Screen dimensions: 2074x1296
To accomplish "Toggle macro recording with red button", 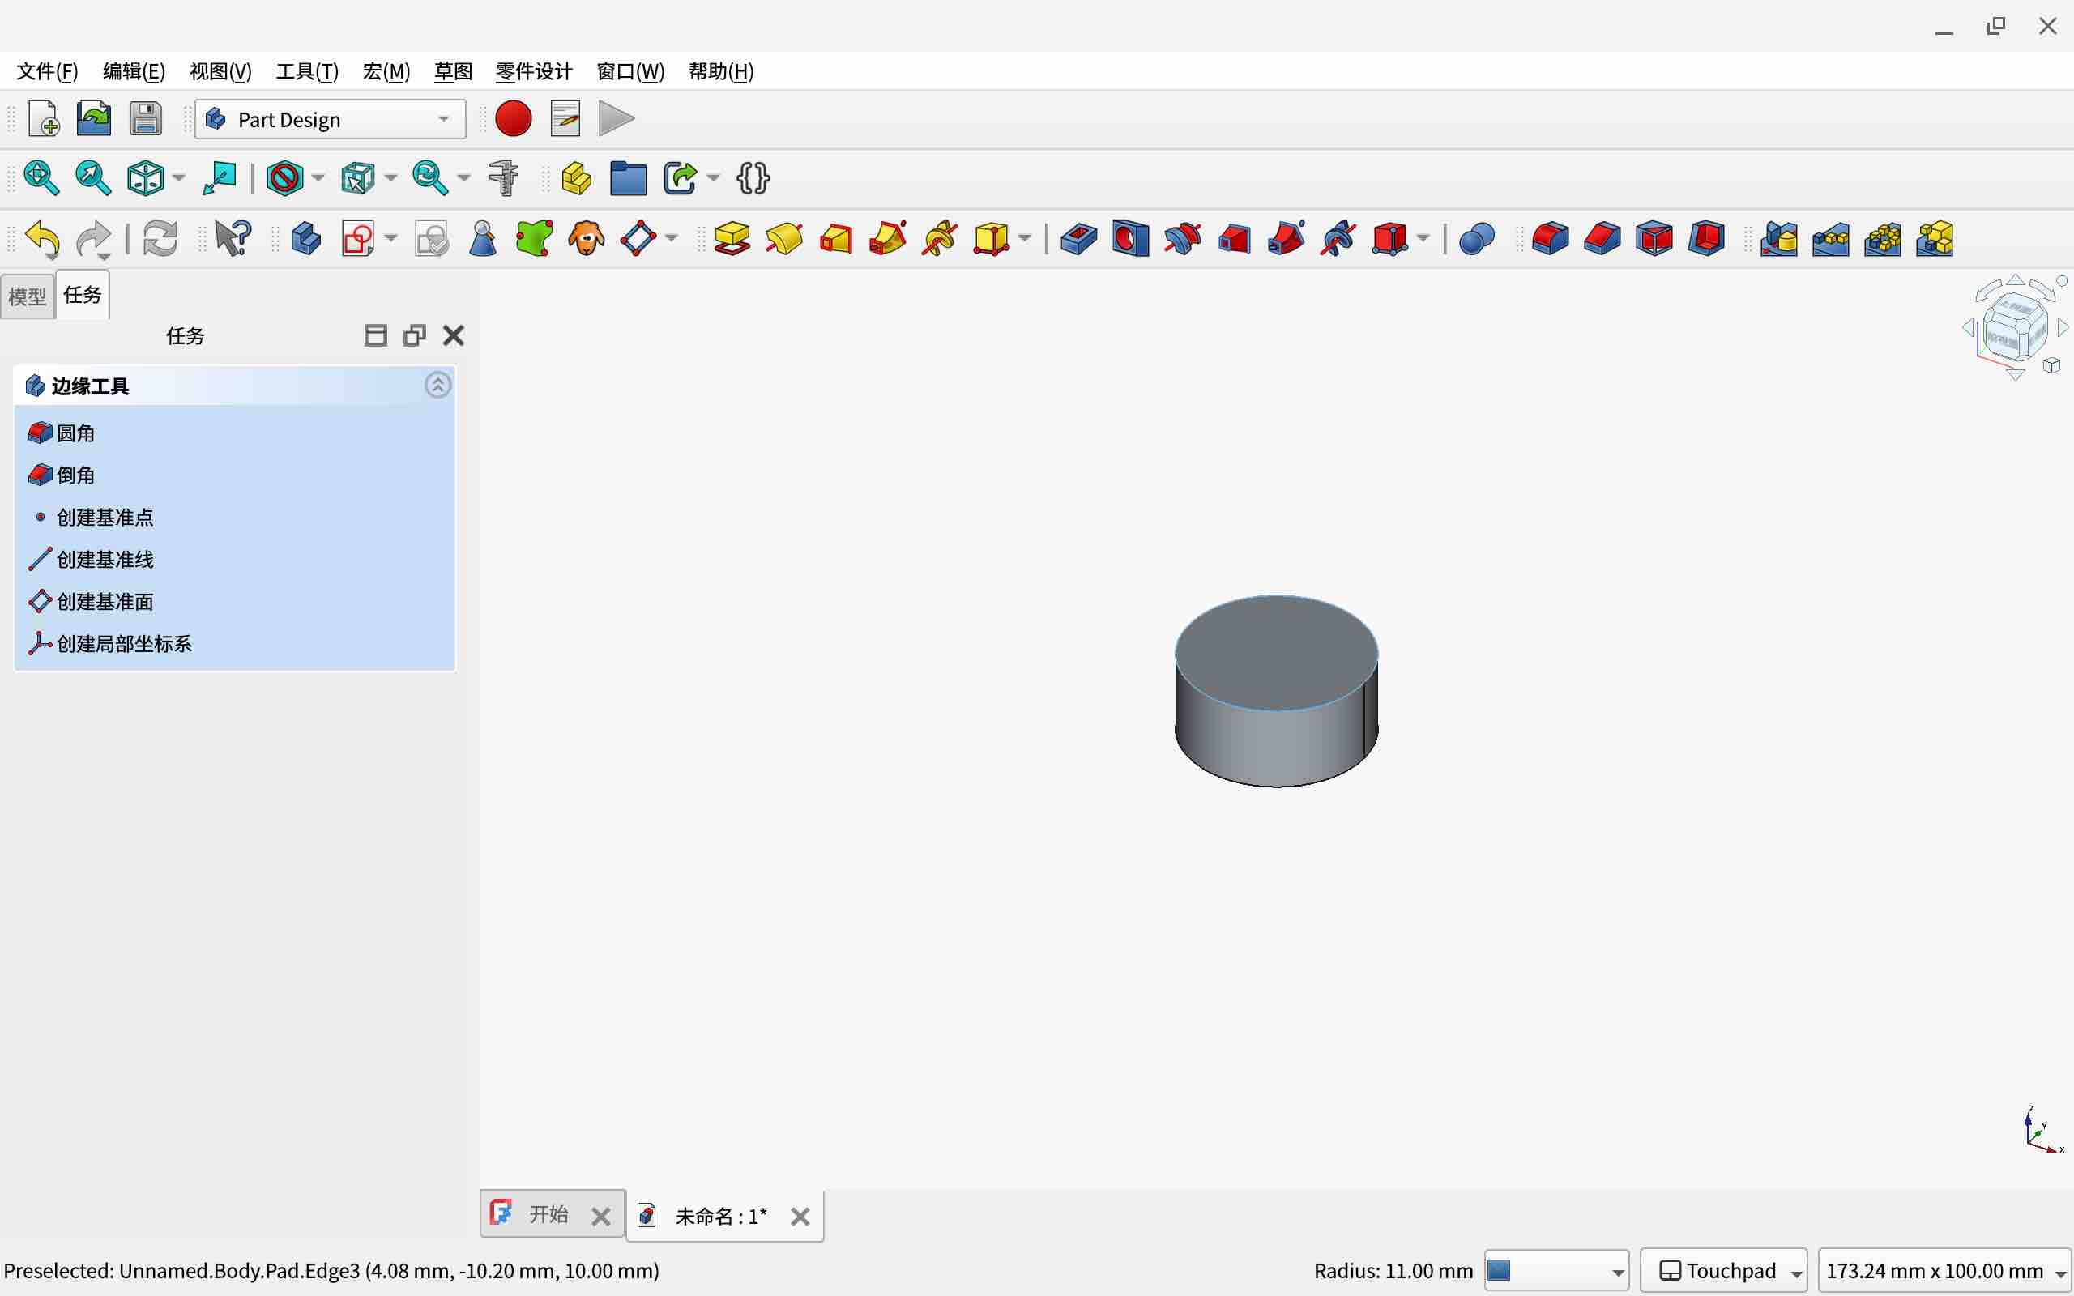I will point(514,118).
